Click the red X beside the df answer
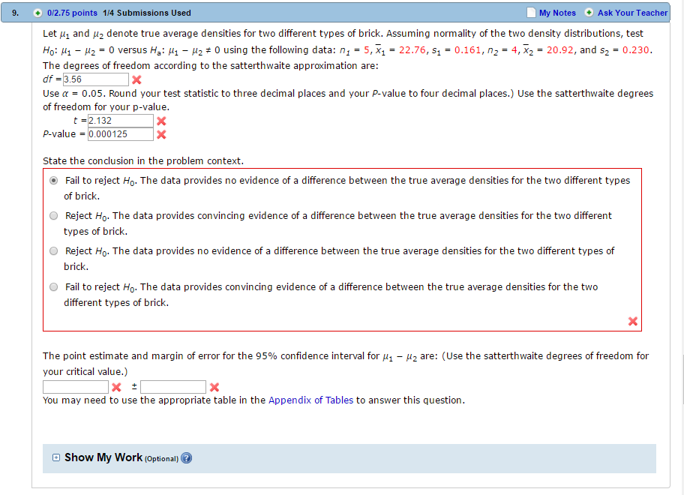This screenshot has height=495, width=684. [136, 79]
